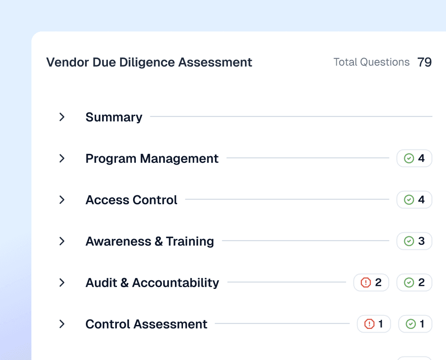Click Audit & Accountability red alert icon
Screen dimensions: 446x360
point(366,283)
